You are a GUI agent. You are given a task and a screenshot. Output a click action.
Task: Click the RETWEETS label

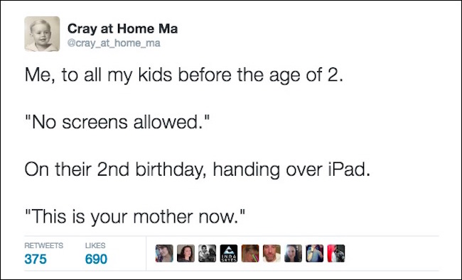(43, 245)
